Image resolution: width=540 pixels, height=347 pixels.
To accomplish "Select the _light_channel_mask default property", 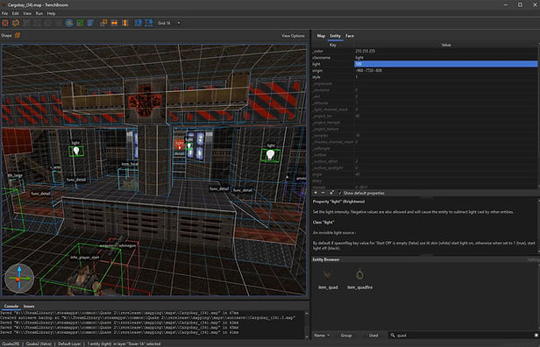I will tap(424, 110).
